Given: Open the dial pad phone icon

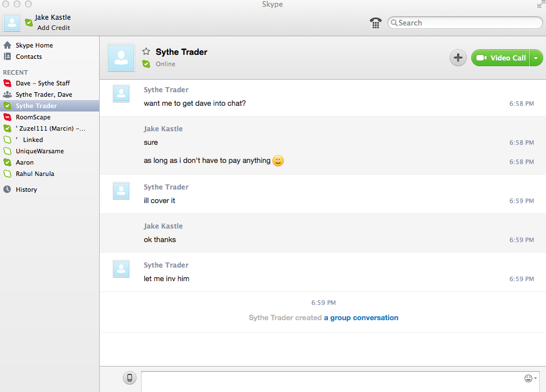Looking at the screenshot, I should [376, 23].
